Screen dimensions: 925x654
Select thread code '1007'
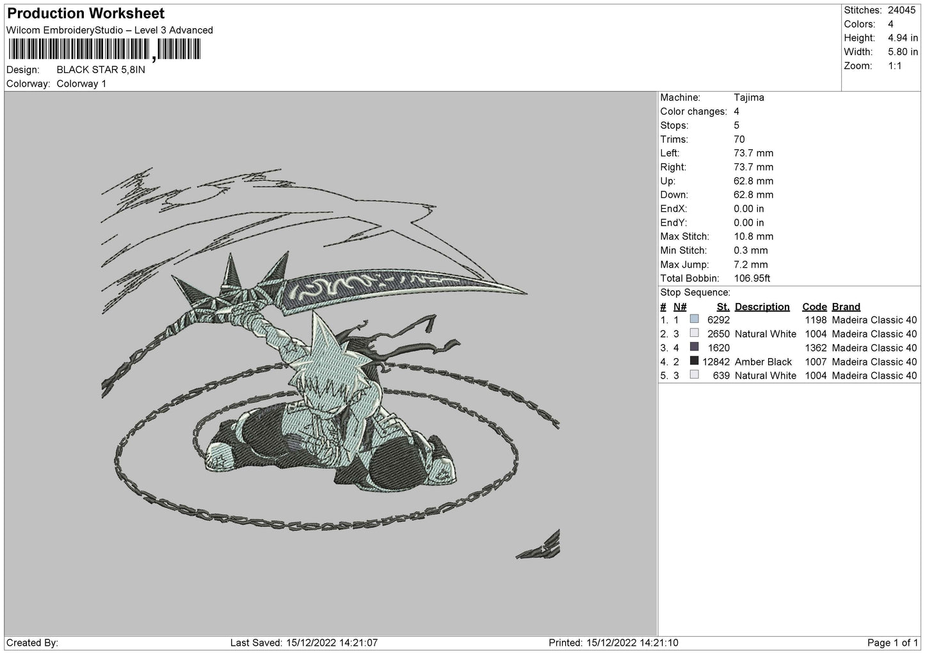pyautogui.click(x=816, y=362)
